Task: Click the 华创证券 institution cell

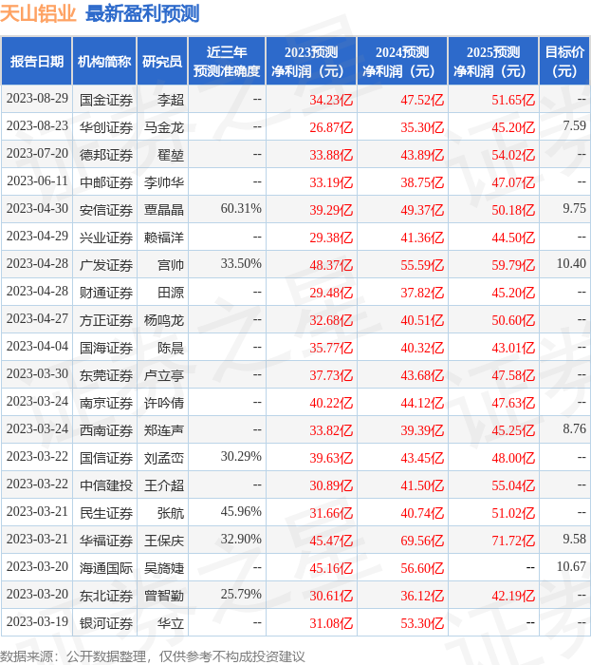Action: tap(106, 127)
